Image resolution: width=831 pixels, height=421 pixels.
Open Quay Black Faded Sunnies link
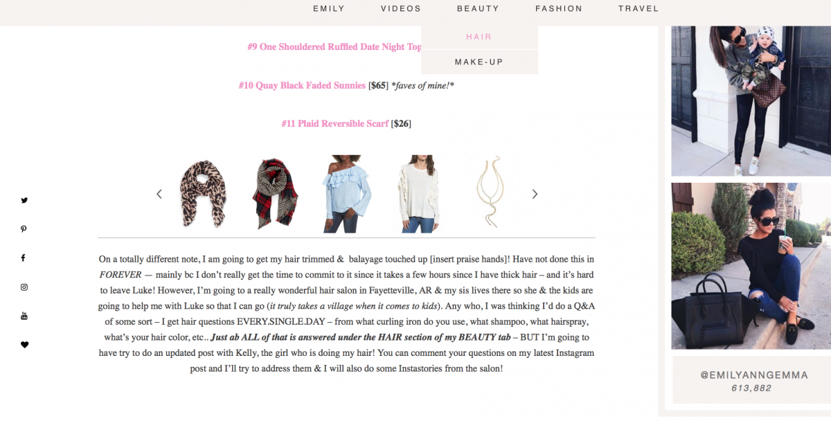pos(302,85)
